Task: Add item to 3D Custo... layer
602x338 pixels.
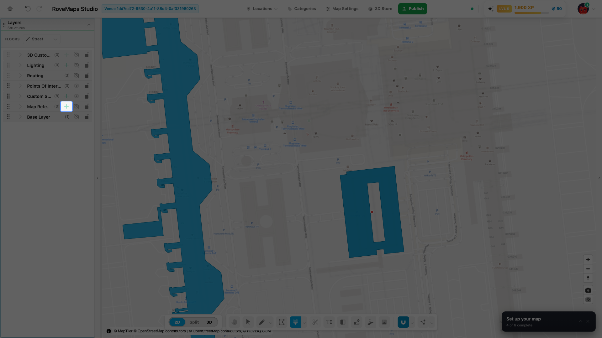Action: 66,55
